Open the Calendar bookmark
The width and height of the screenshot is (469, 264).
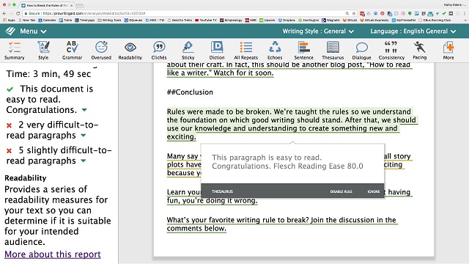click(47, 20)
